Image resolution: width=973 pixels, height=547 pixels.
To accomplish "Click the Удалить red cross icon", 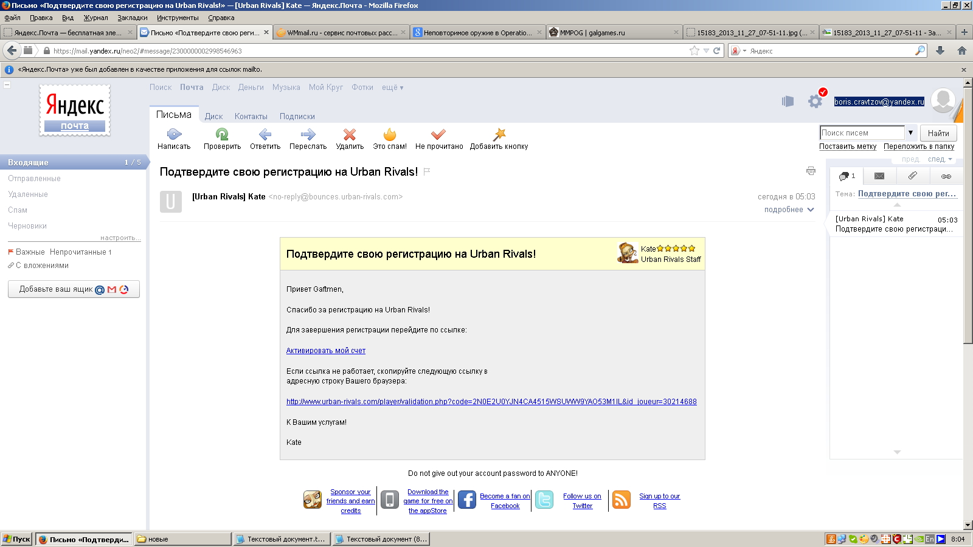I will coord(350,134).
